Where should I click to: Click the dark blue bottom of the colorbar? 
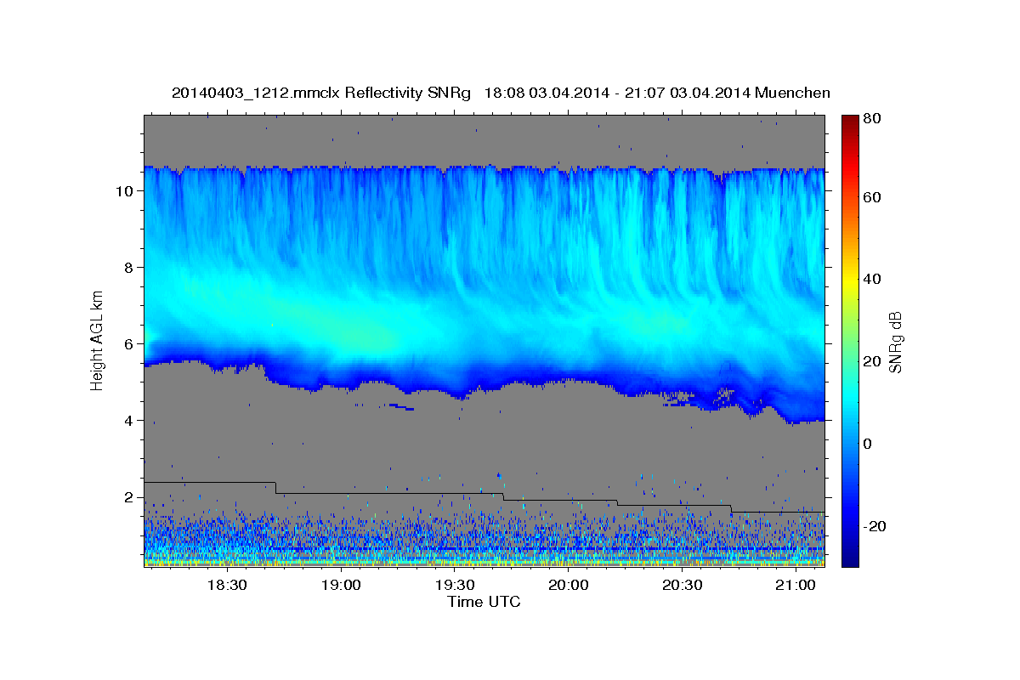[x=849, y=557]
